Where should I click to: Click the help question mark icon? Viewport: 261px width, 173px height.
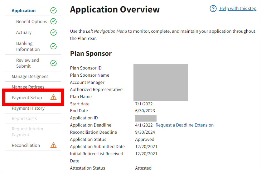[213, 8]
